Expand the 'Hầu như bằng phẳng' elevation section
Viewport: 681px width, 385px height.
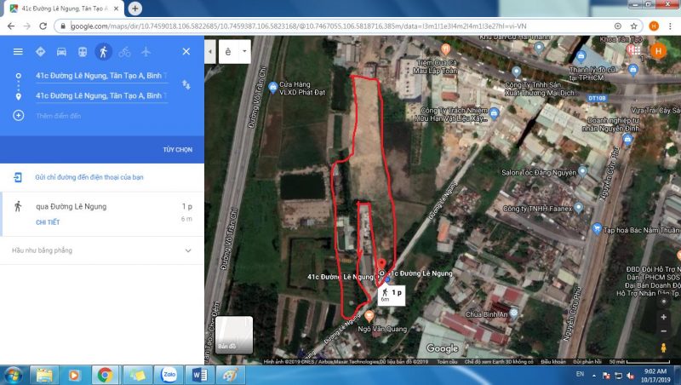click(188, 250)
